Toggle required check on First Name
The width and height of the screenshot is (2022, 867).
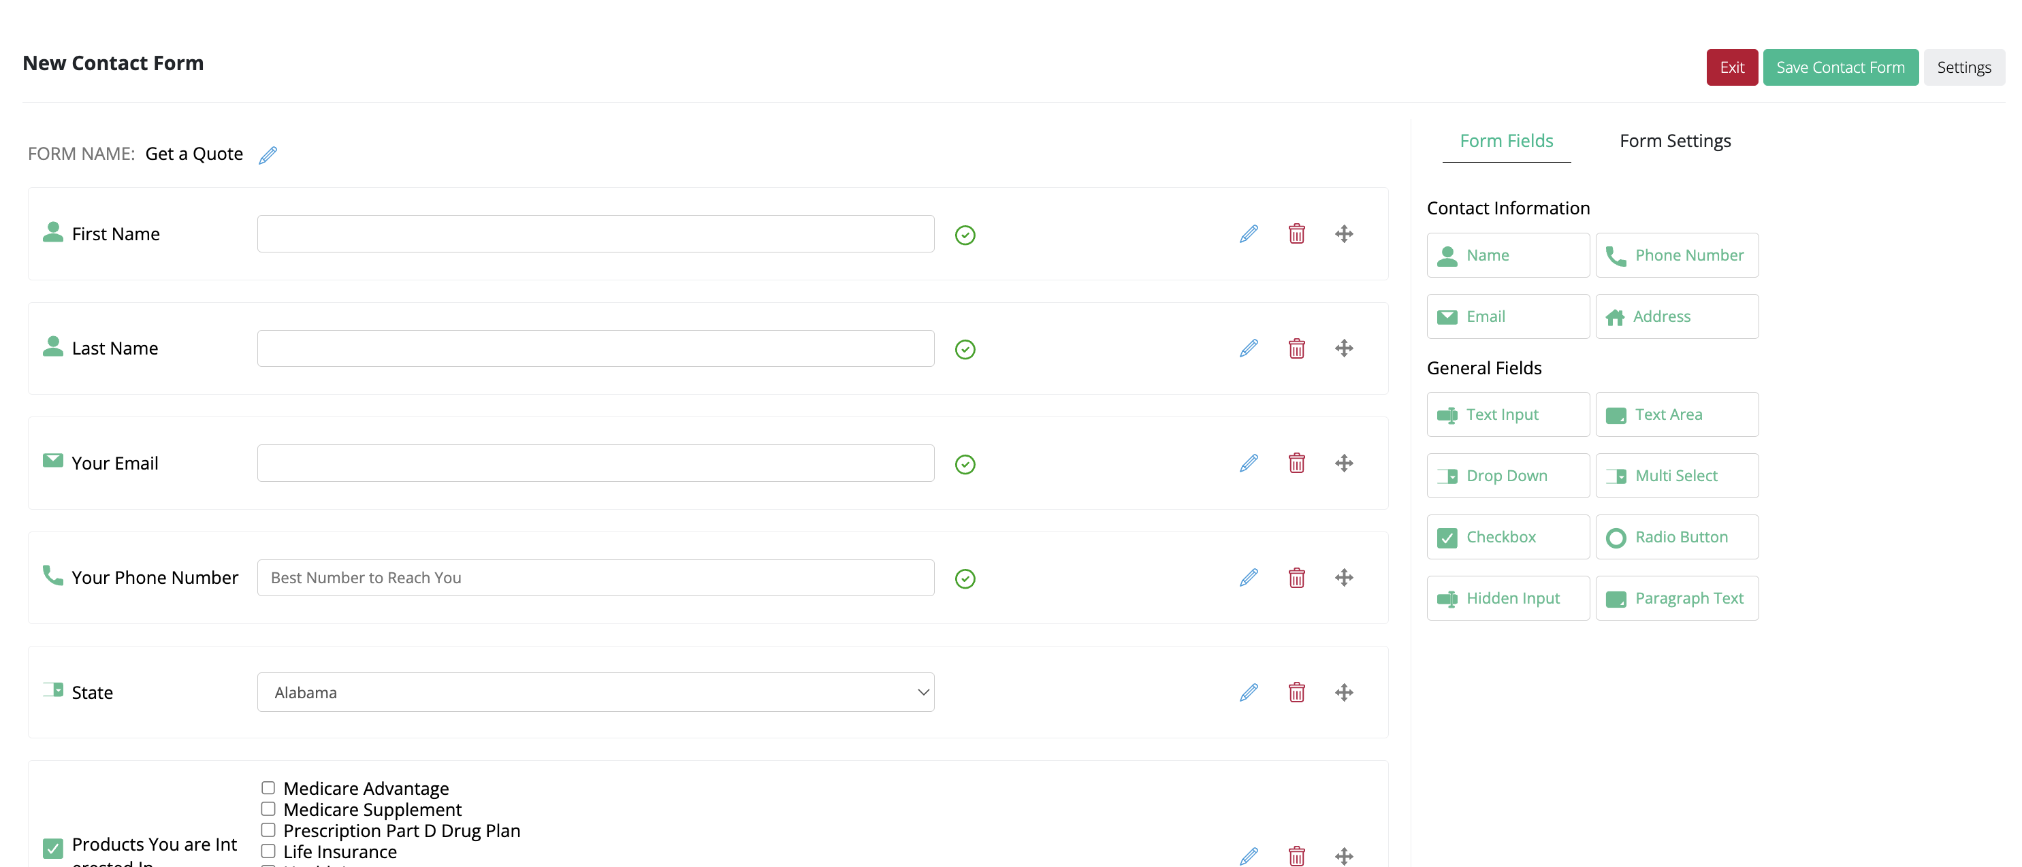(965, 235)
